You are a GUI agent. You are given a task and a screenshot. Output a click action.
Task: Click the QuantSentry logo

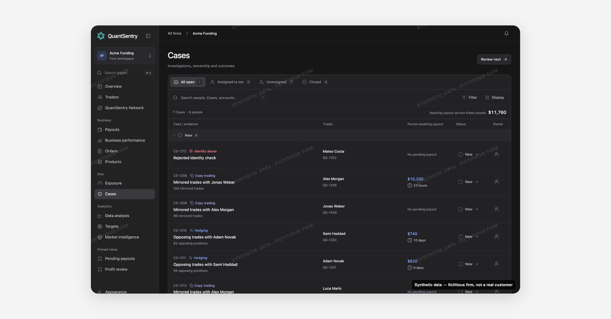(x=117, y=36)
